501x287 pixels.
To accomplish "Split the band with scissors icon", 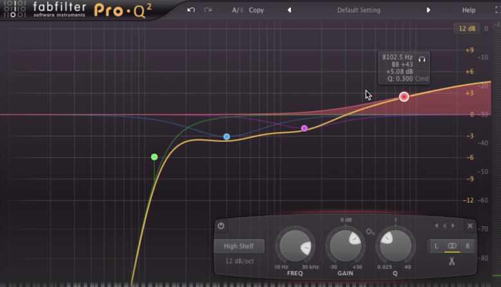I will point(452,261).
